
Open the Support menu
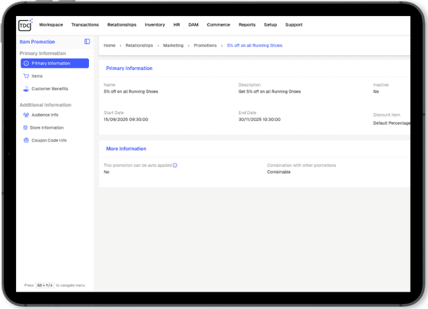(294, 25)
